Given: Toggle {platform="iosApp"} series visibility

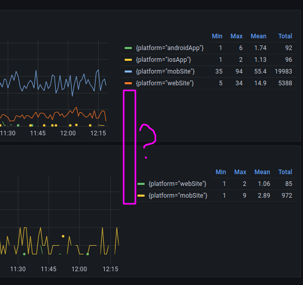Looking at the screenshot, I should [164, 60].
